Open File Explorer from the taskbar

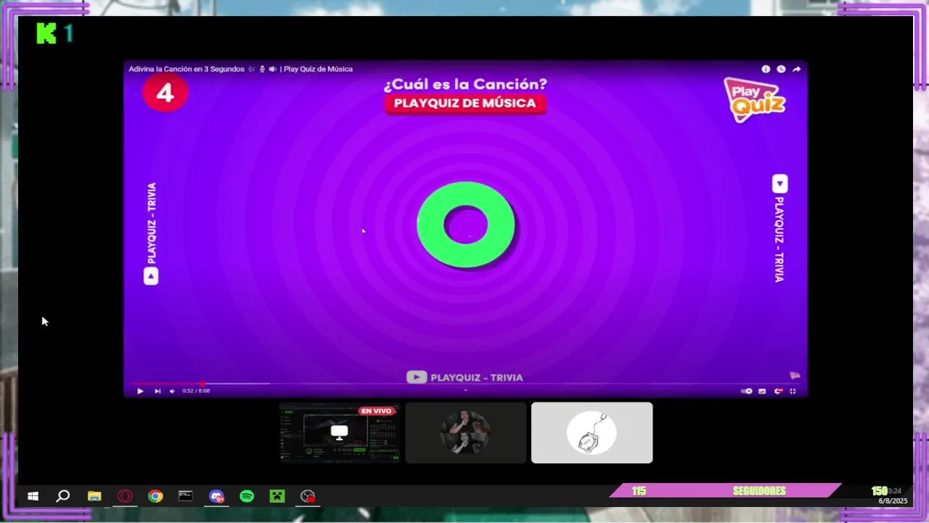point(94,496)
